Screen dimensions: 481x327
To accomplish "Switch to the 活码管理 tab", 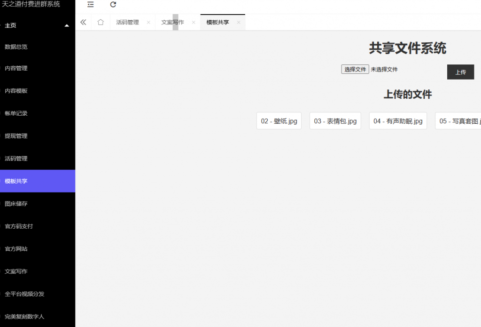I will click(127, 22).
